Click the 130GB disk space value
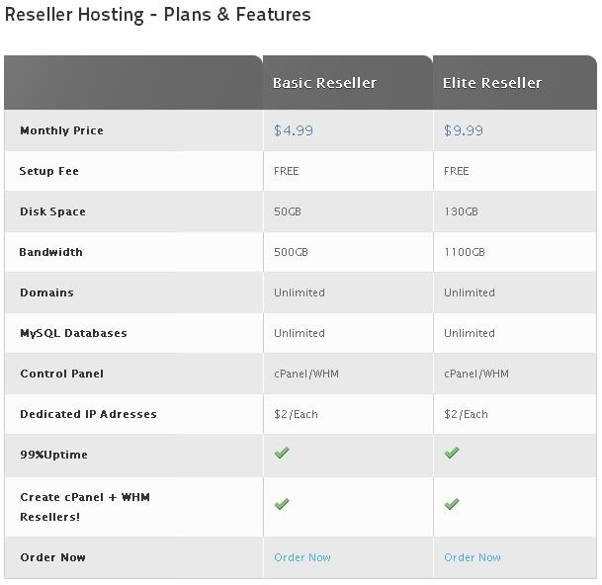 [461, 211]
